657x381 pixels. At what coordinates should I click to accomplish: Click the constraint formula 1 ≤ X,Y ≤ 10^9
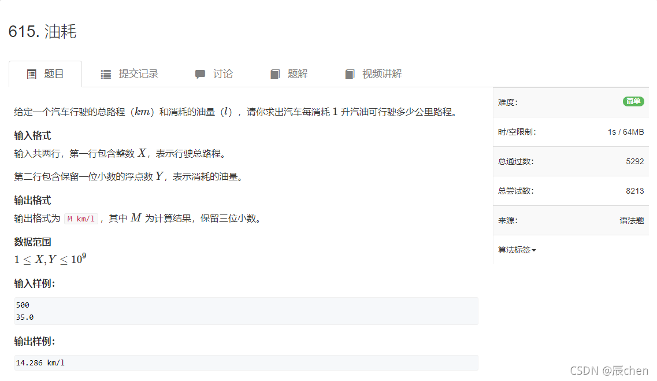click(50, 260)
